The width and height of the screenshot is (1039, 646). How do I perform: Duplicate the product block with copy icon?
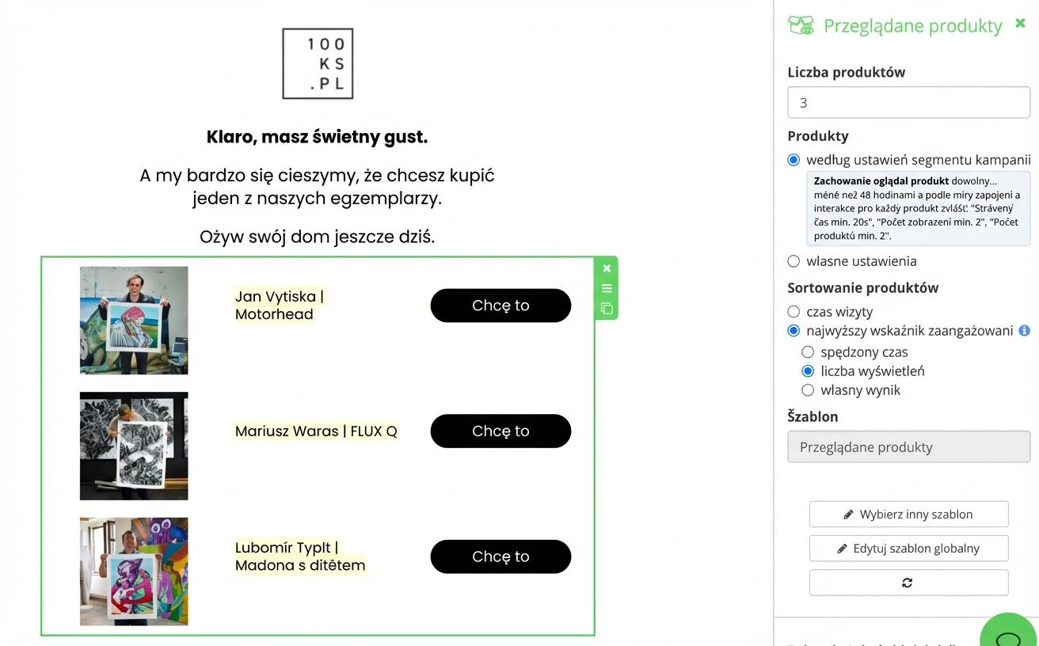pyautogui.click(x=607, y=309)
